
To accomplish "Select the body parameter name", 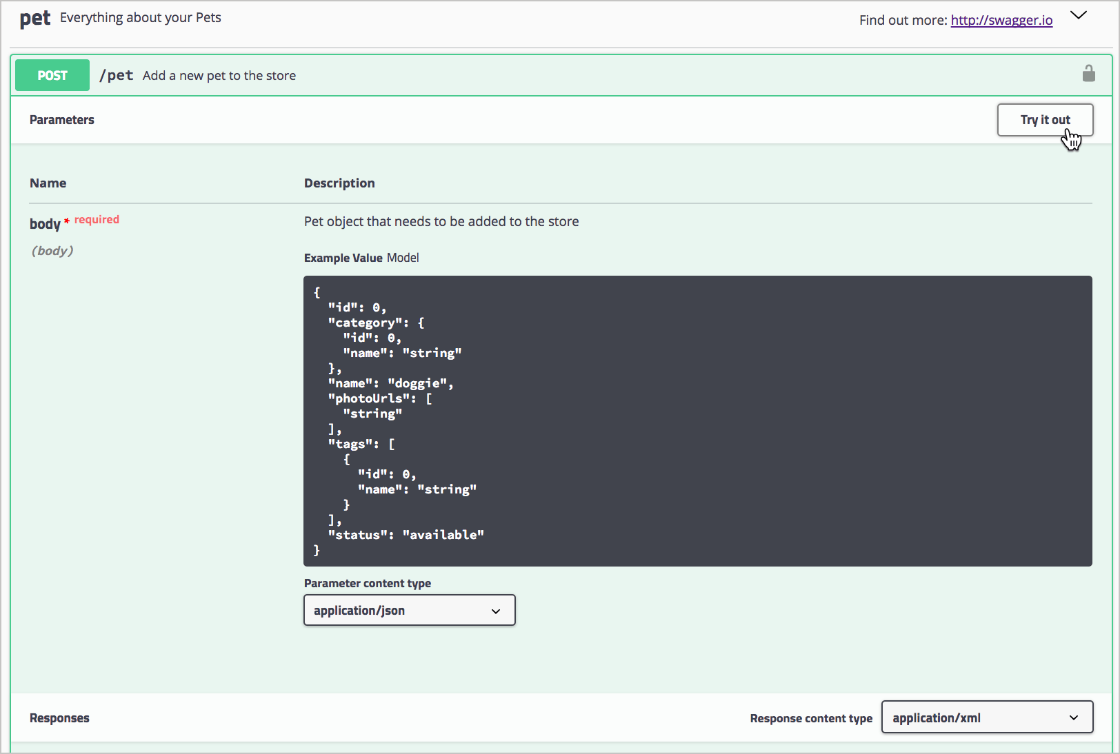I will pos(45,224).
